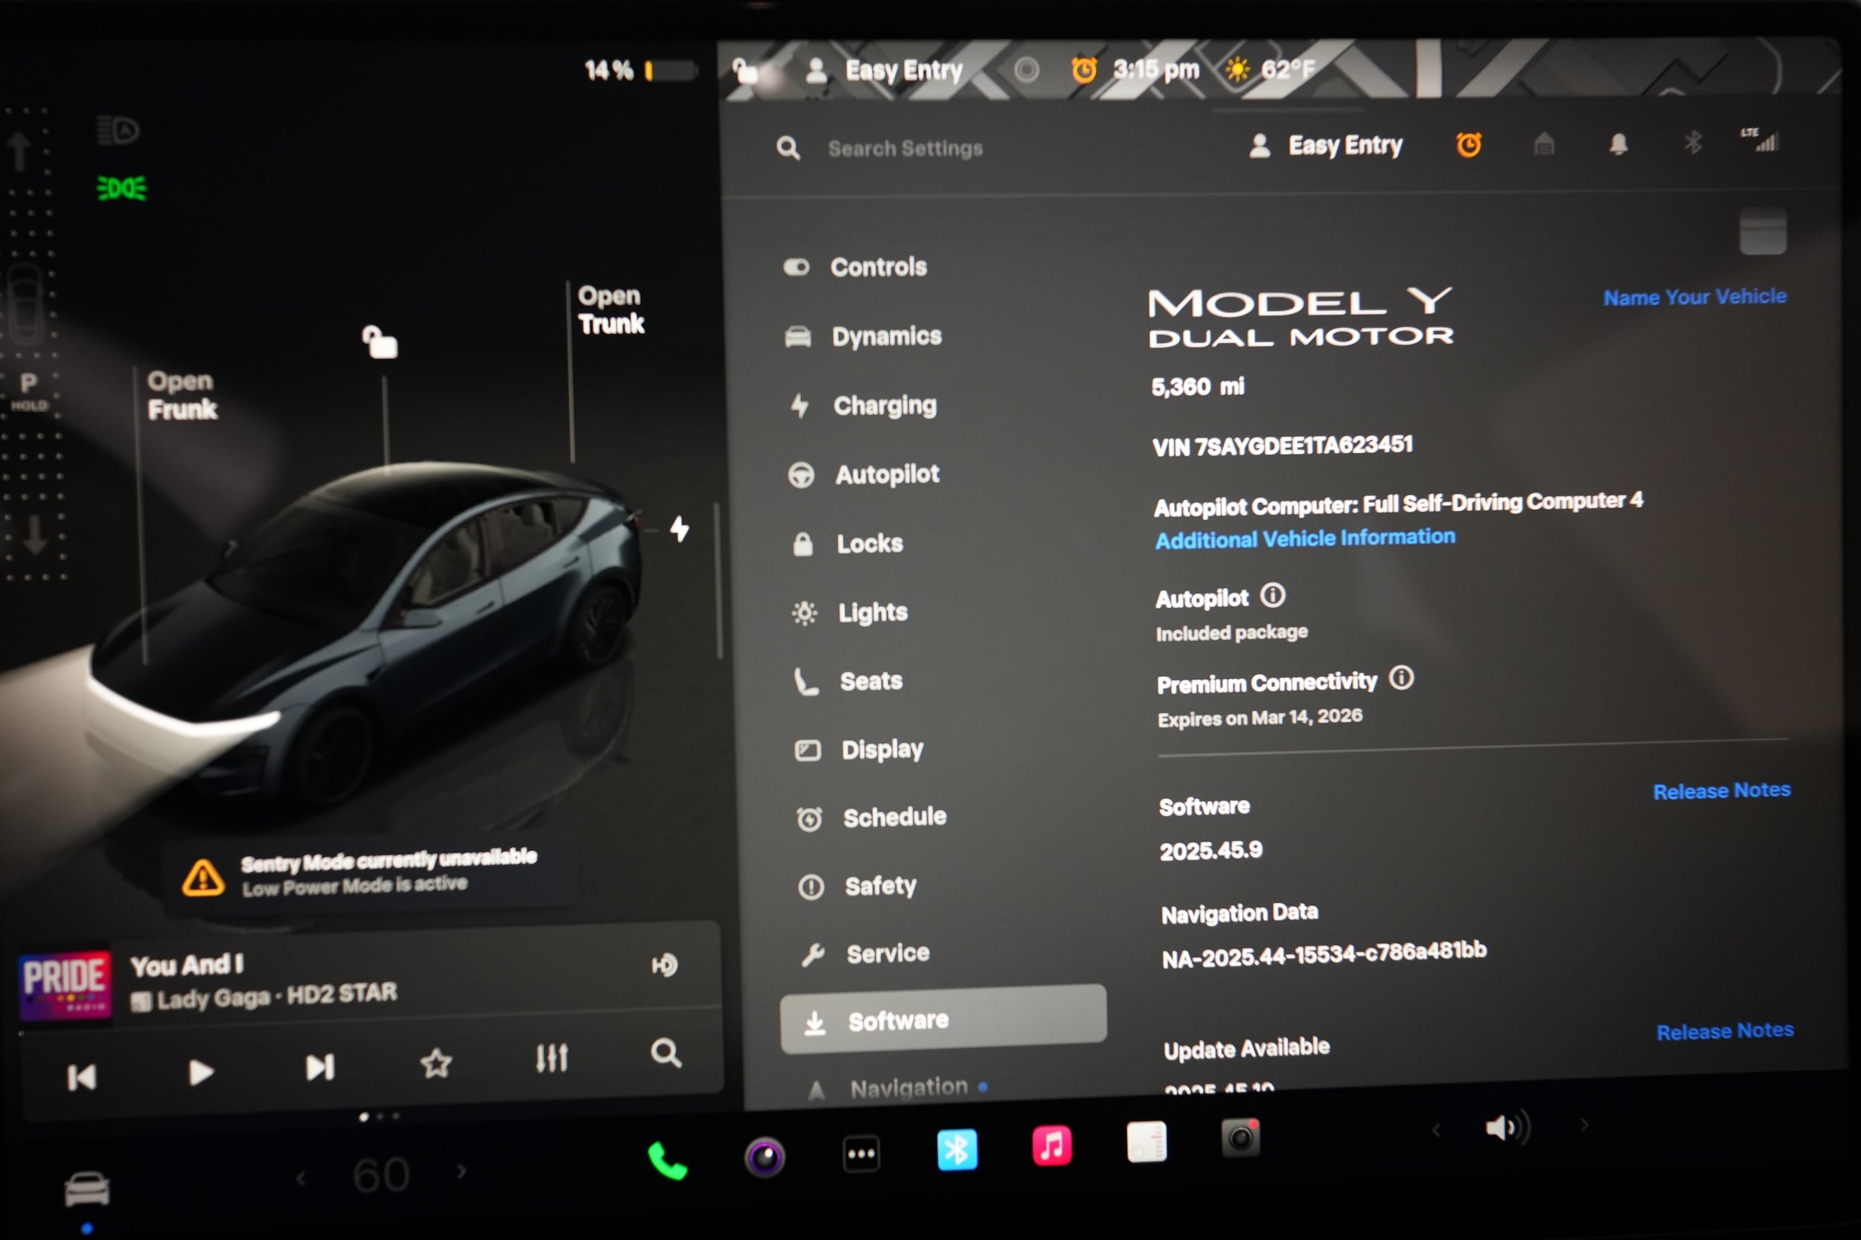This screenshot has height=1240, width=1861.
Task: Open HomeLink garage icon in settings header
Action: (x=1543, y=145)
